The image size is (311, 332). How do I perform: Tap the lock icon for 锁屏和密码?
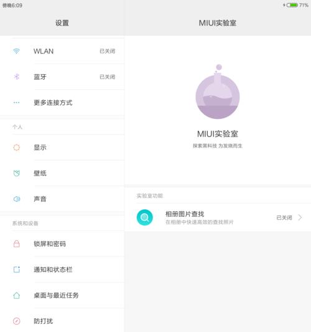click(17, 244)
